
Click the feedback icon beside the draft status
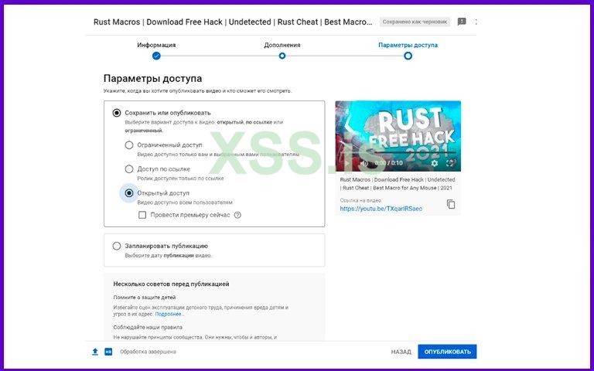pyautogui.click(x=462, y=22)
